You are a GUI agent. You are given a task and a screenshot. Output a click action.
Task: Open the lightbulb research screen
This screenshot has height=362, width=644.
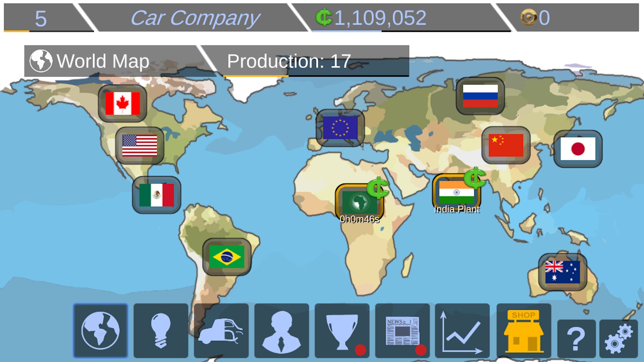point(161,330)
